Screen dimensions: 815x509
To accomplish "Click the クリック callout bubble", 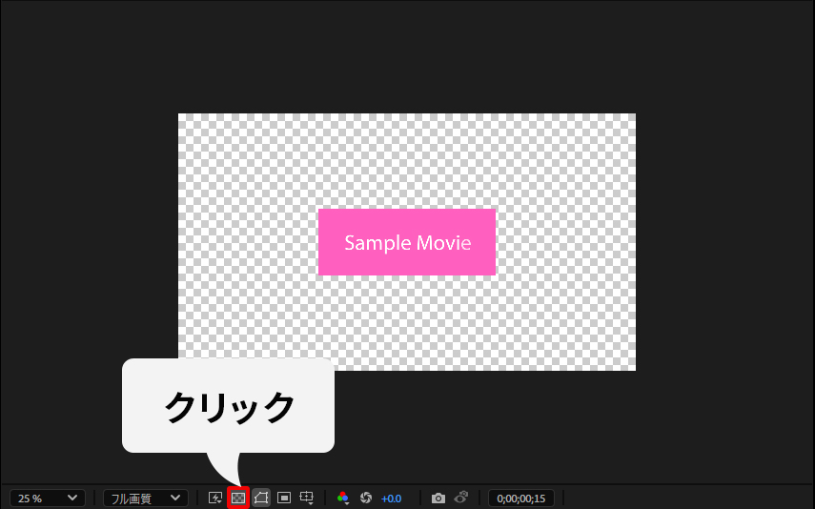I will [x=228, y=407].
